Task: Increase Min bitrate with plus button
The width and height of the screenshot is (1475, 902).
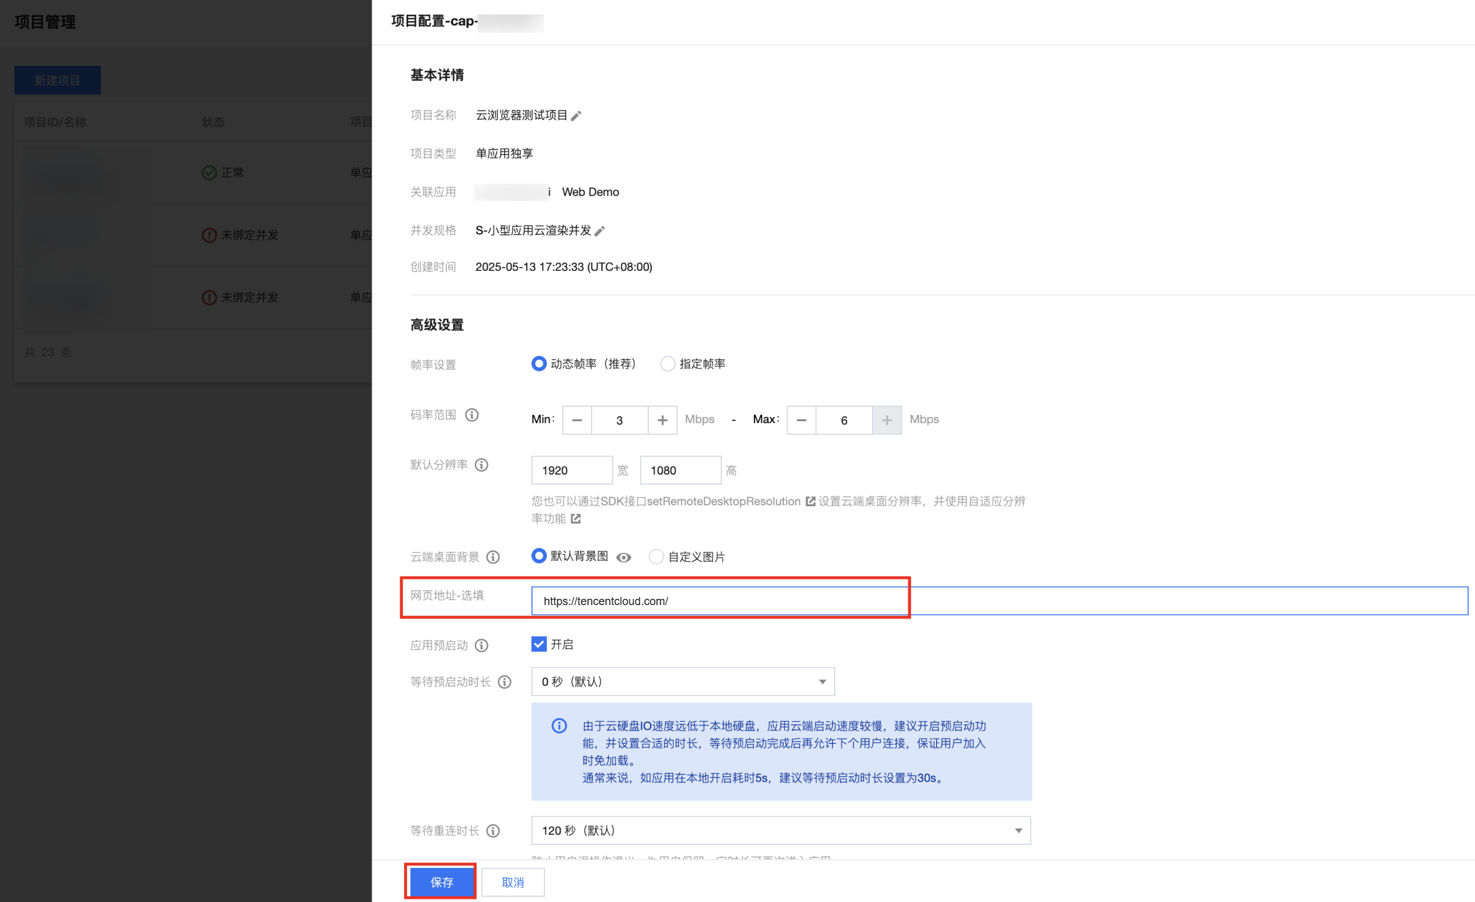Action: (662, 421)
